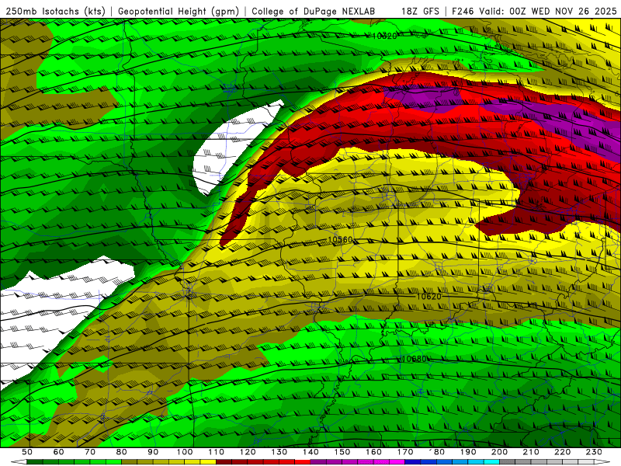This screenshot has width=621, height=466.
Task: Pick the dark purple swatch starting at 140
Action: point(318,461)
